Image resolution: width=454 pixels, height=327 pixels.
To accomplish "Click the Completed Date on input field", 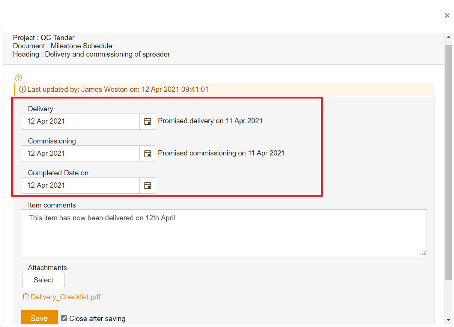I will (80, 185).
